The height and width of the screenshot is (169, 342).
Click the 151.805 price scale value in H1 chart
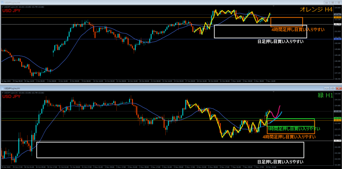pyautogui.click(x=338, y=165)
